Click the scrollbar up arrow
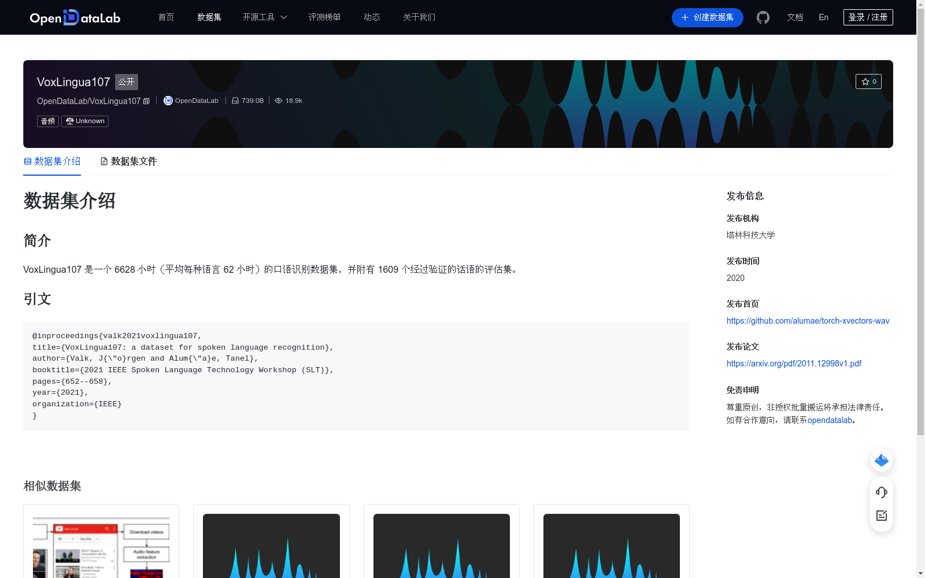925x578 pixels. pyautogui.click(x=920, y=5)
